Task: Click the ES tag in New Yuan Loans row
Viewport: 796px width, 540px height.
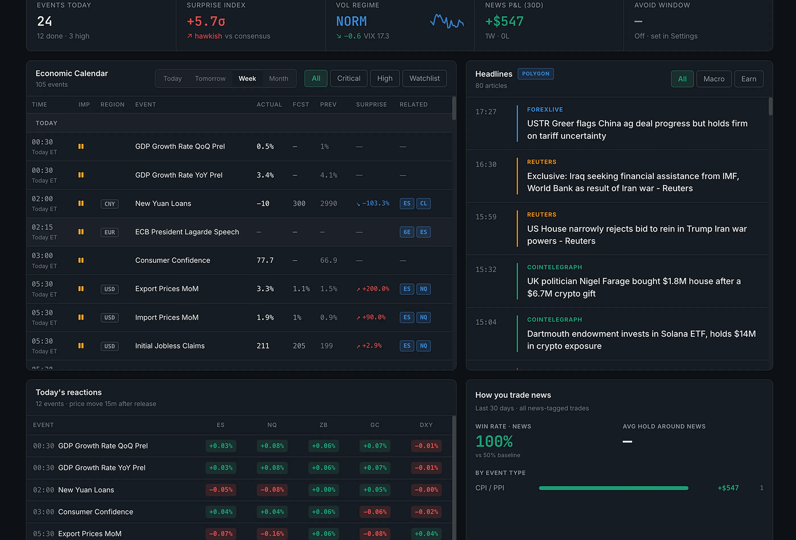Action: [407, 203]
